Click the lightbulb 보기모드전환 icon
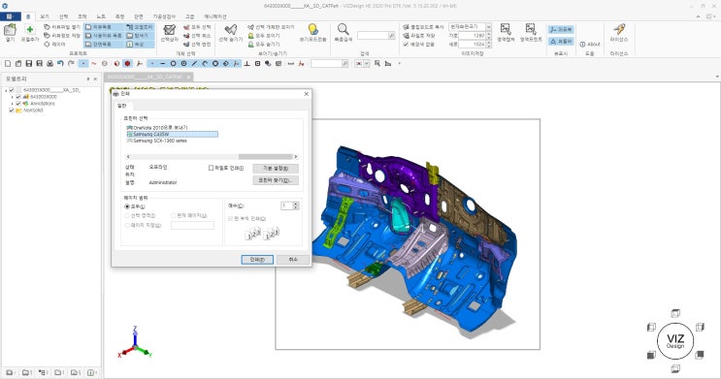 (312, 30)
